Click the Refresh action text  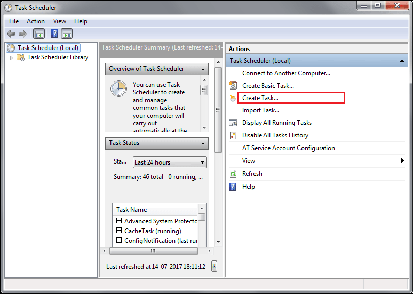(x=252, y=174)
